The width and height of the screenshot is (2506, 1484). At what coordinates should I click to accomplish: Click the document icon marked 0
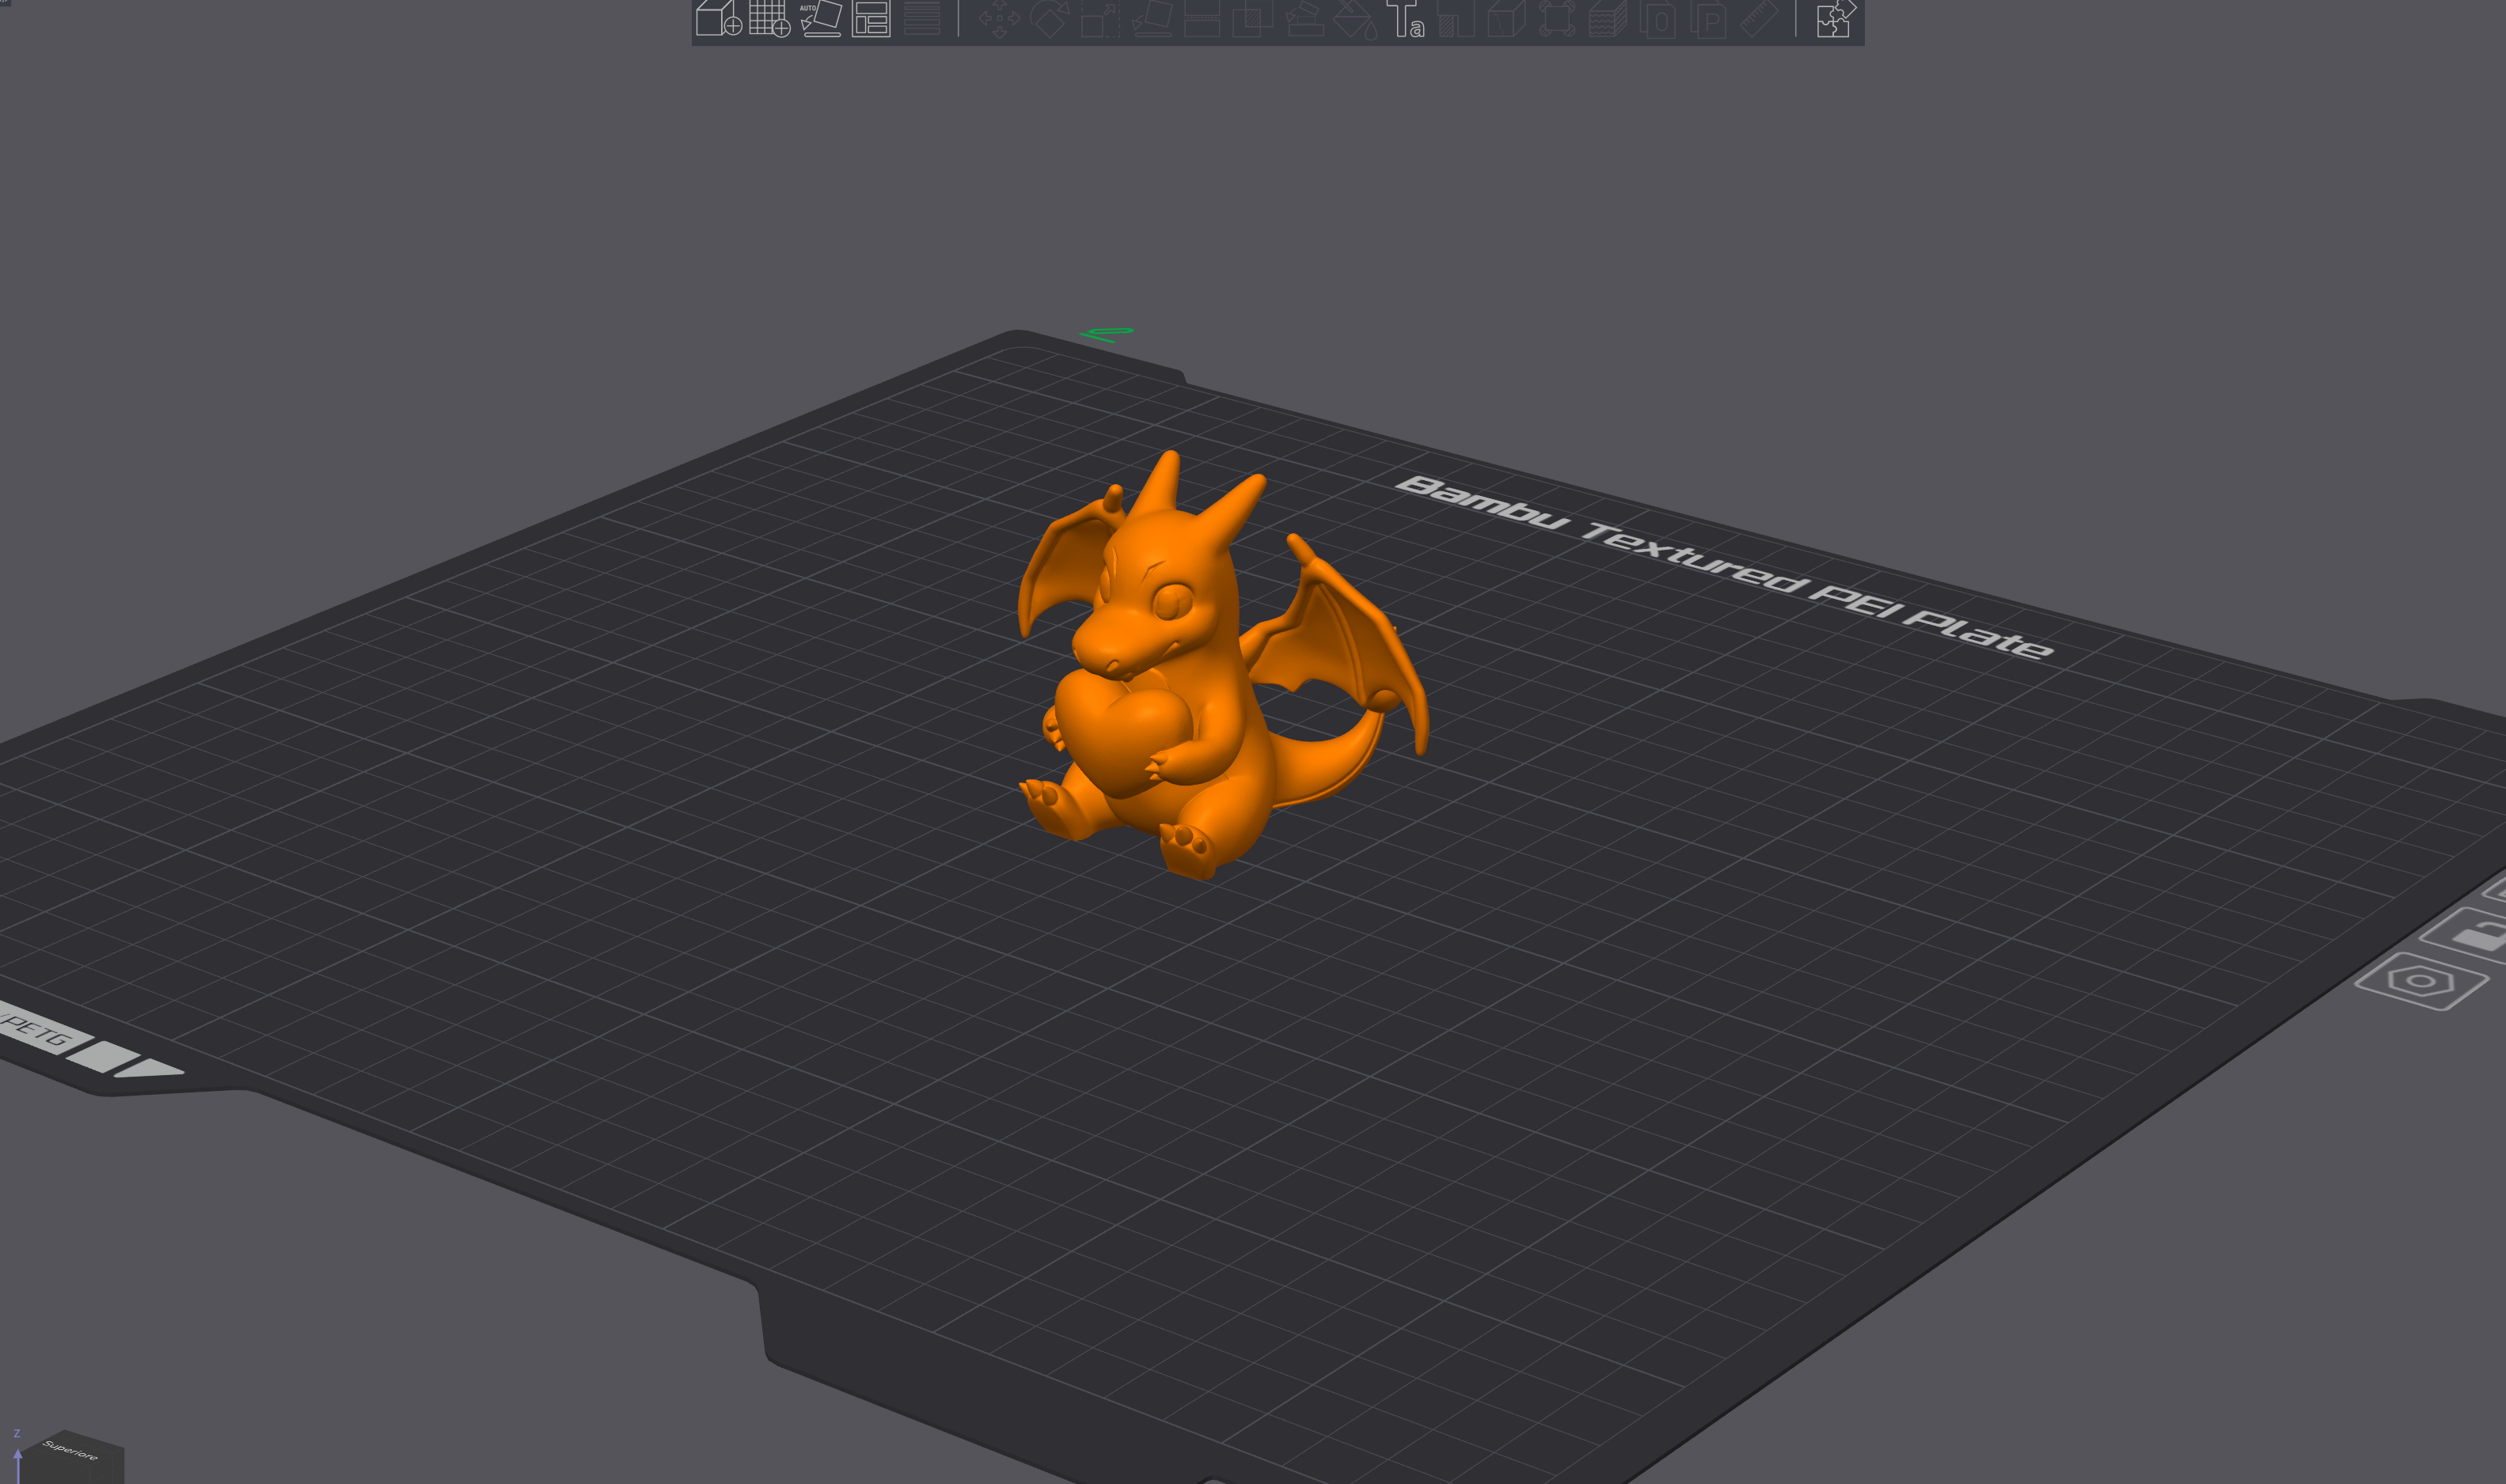point(1659,18)
